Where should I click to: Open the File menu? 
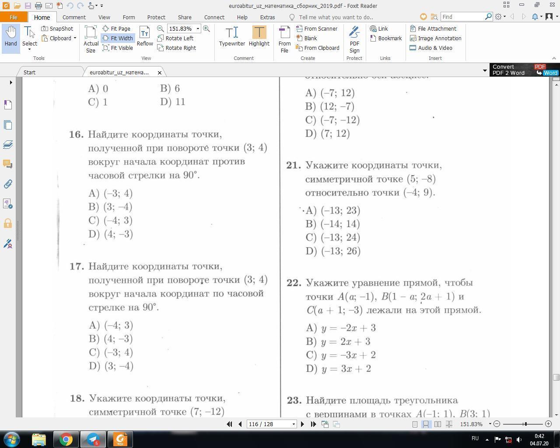(14, 17)
